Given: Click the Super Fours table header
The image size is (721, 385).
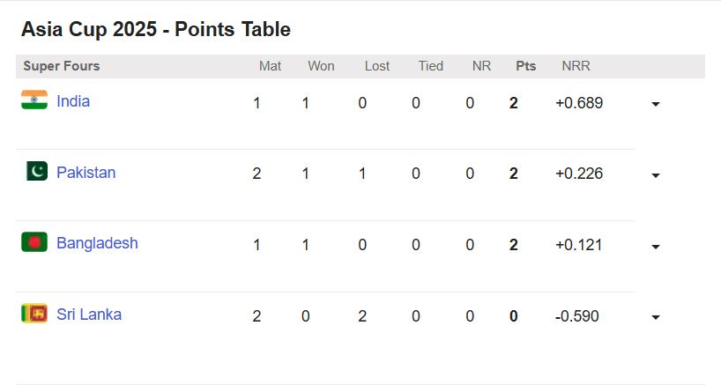Looking at the screenshot, I should pyautogui.click(x=62, y=66).
